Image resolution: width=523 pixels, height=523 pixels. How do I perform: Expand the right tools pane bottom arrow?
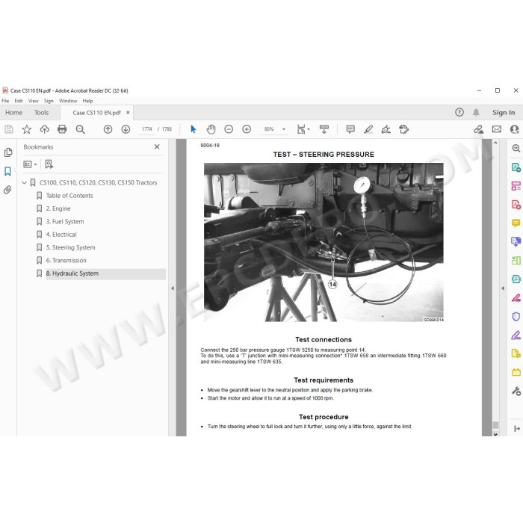click(x=517, y=429)
